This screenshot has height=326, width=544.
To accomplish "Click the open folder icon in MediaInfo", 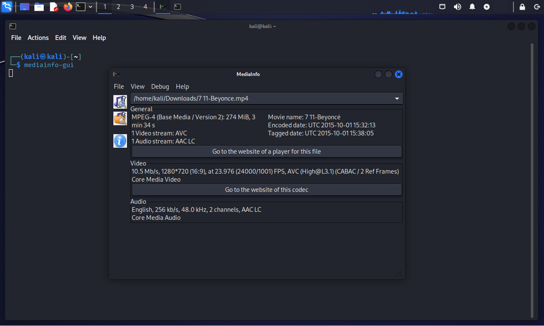I will pyautogui.click(x=120, y=118).
